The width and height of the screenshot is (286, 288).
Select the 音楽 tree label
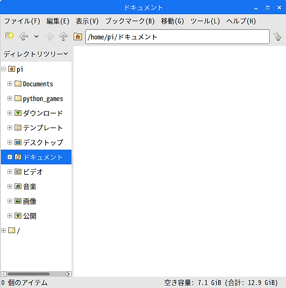[x=30, y=187]
